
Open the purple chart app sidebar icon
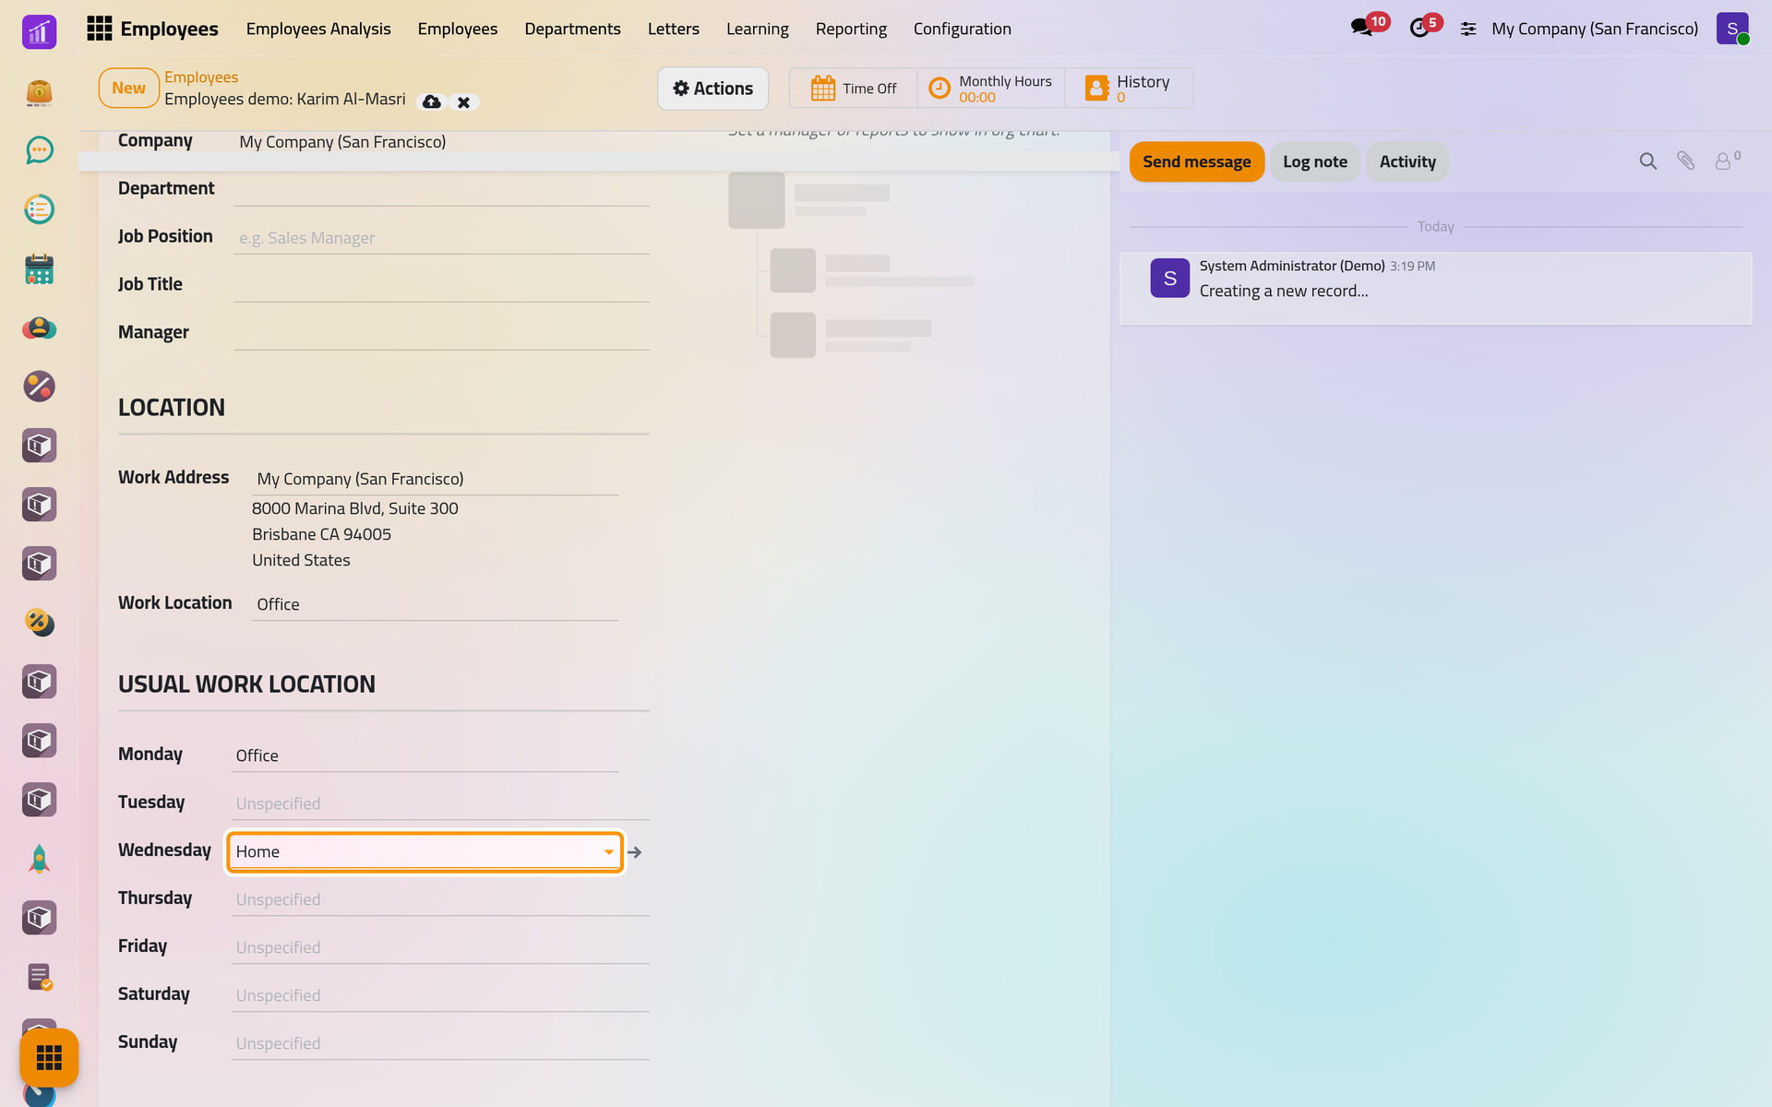40,32
